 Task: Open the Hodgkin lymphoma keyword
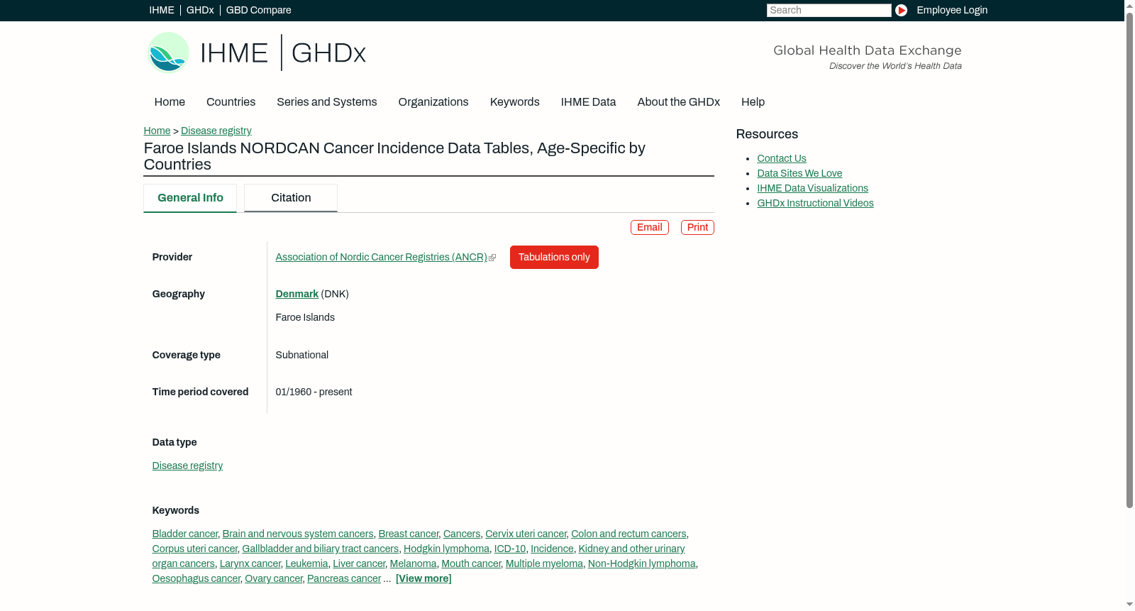click(x=446, y=549)
